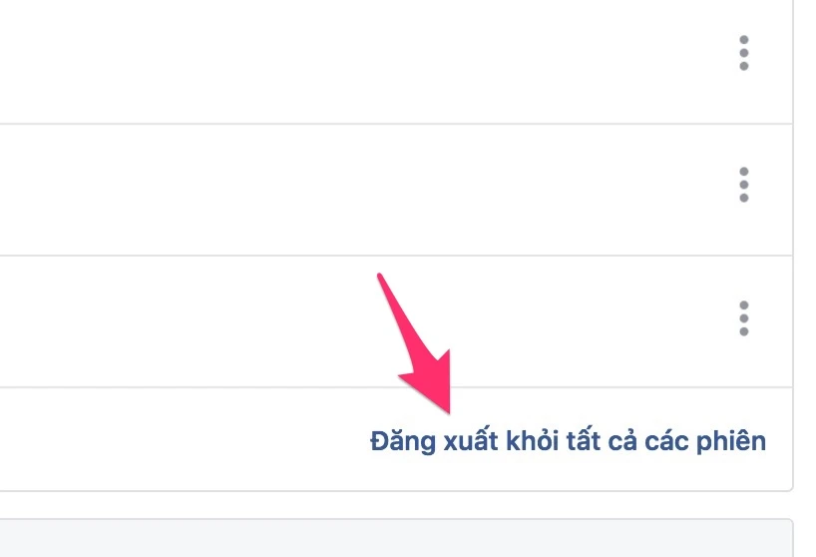Expand more actions for the bottom session entry
The height and width of the screenshot is (557, 816).
point(743,318)
